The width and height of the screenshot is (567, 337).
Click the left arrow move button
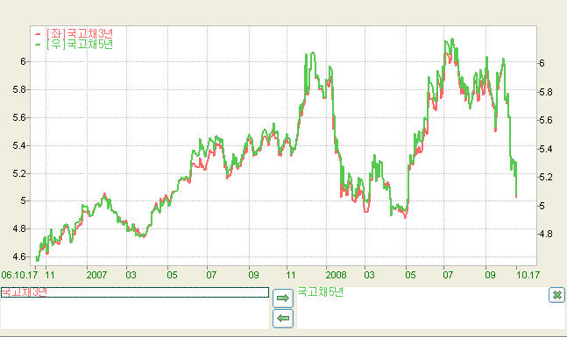click(x=283, y=319)
